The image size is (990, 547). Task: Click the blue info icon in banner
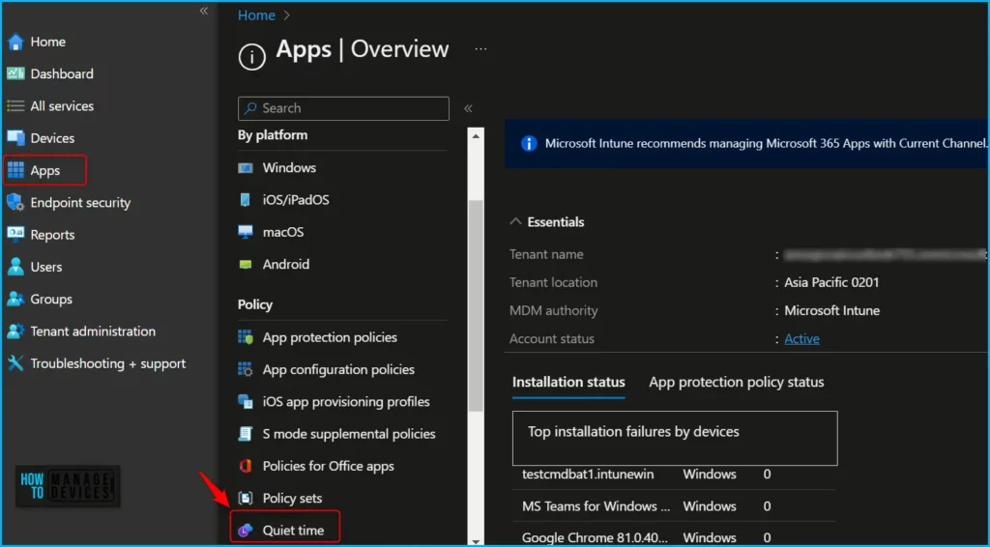coord(529,143)
